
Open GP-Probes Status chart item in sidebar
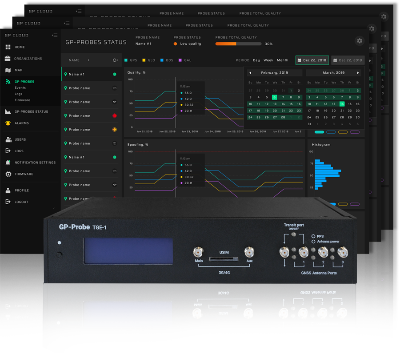[x=27, y=111]
